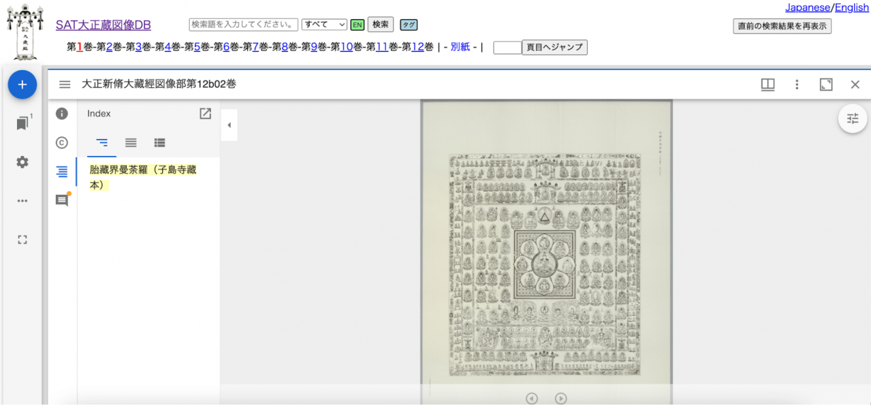Viewport: 871px width, 405px height.
Task: Open Index panel in companion window
Action: pos(205,114)
